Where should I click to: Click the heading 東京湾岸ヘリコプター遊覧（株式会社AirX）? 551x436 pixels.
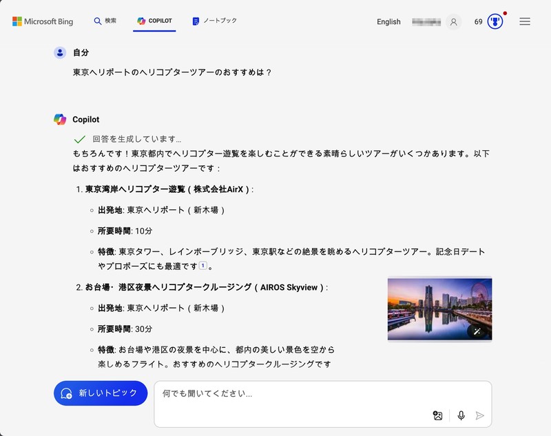coord(167,189)
